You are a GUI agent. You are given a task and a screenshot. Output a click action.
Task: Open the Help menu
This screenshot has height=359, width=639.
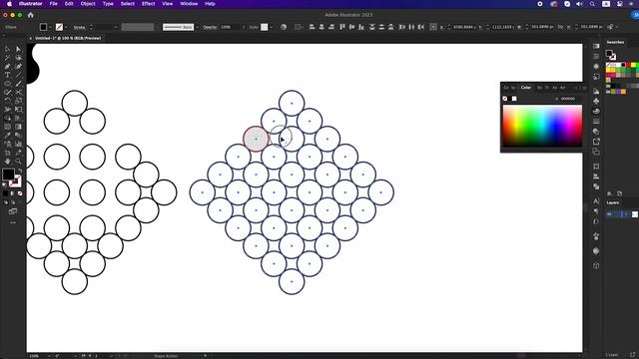pyautogui.click(x=210, y=4)
